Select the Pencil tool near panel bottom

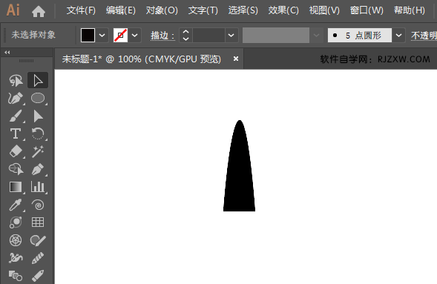38,258
